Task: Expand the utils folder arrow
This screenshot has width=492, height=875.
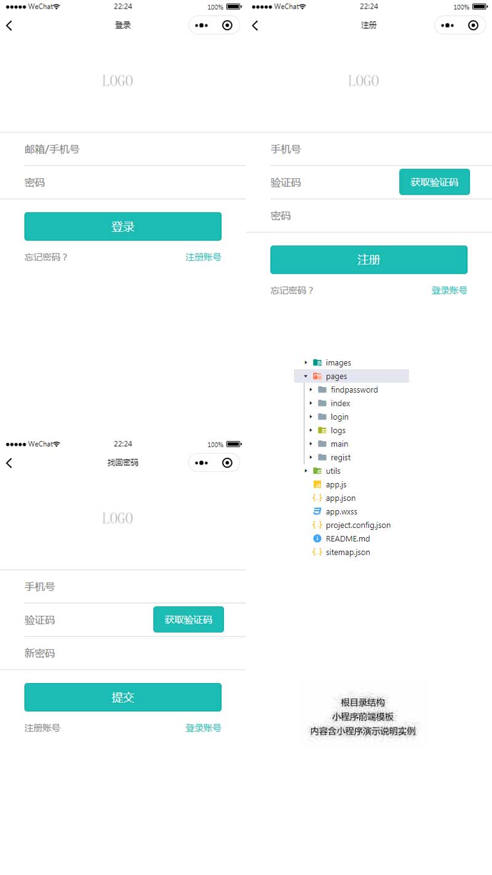Action: point(306,471)
